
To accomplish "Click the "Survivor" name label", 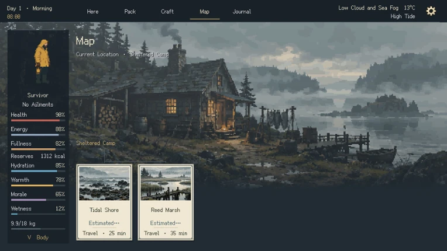I will (37, 95).
